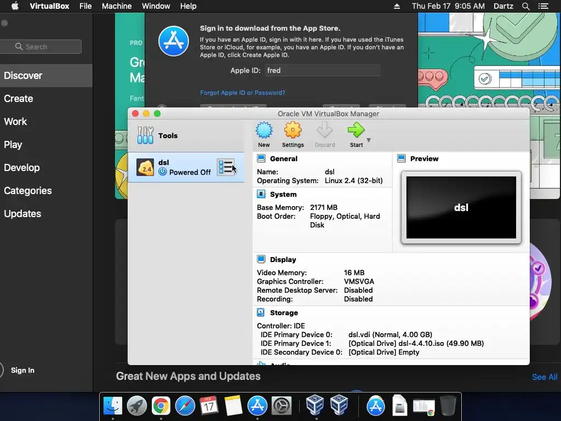Click See All for new apps
The image size is (561, 421).
pyautogui.click(x=545, y=377)
